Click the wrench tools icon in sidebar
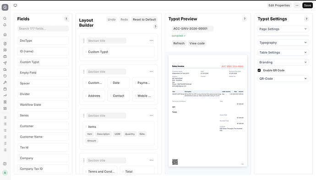 (5, 82)
